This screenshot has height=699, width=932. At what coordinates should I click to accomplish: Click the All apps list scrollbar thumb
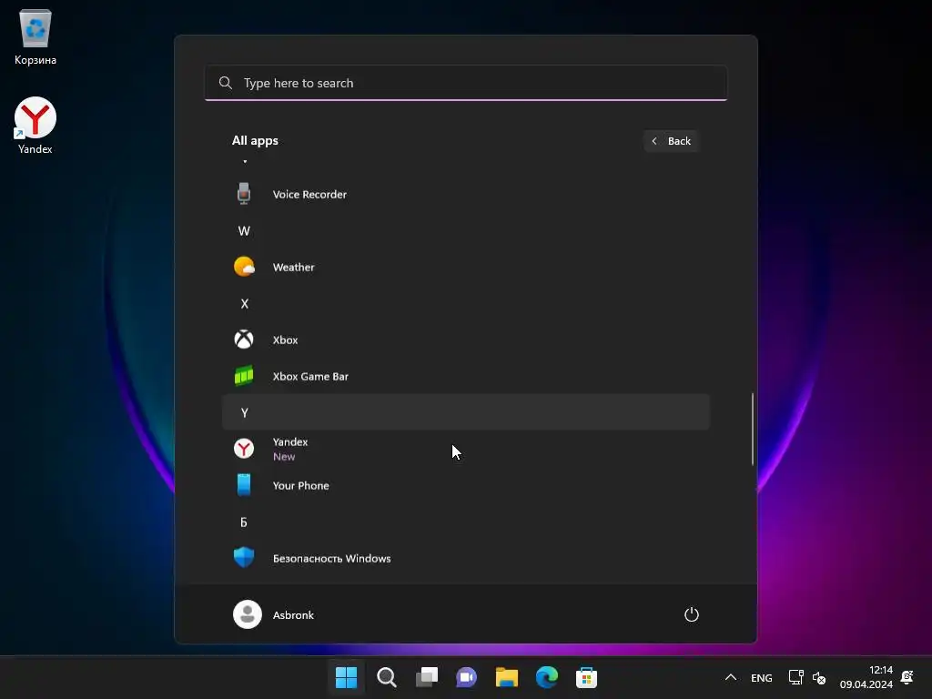[x=753, y=429]
